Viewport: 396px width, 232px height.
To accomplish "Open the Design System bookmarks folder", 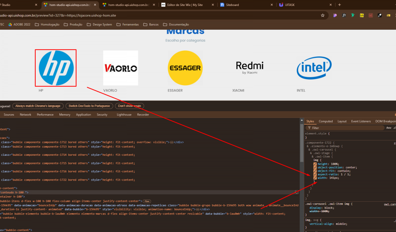I will 99,24.
